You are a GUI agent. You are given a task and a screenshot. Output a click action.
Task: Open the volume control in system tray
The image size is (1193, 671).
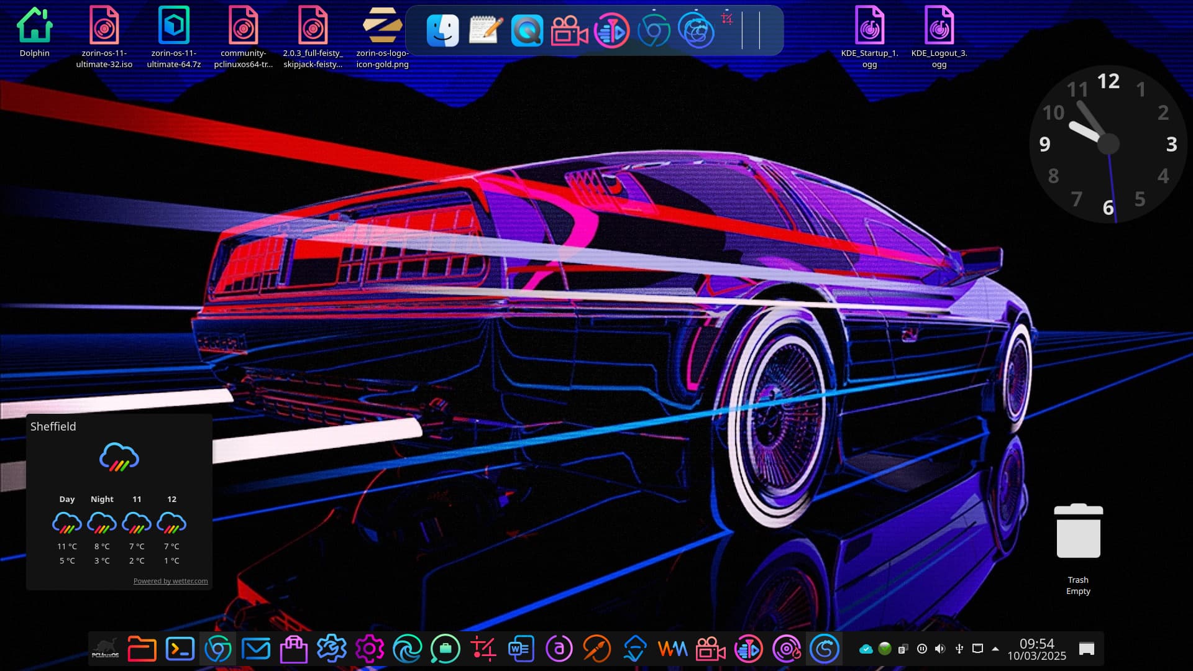click(940, 649)
